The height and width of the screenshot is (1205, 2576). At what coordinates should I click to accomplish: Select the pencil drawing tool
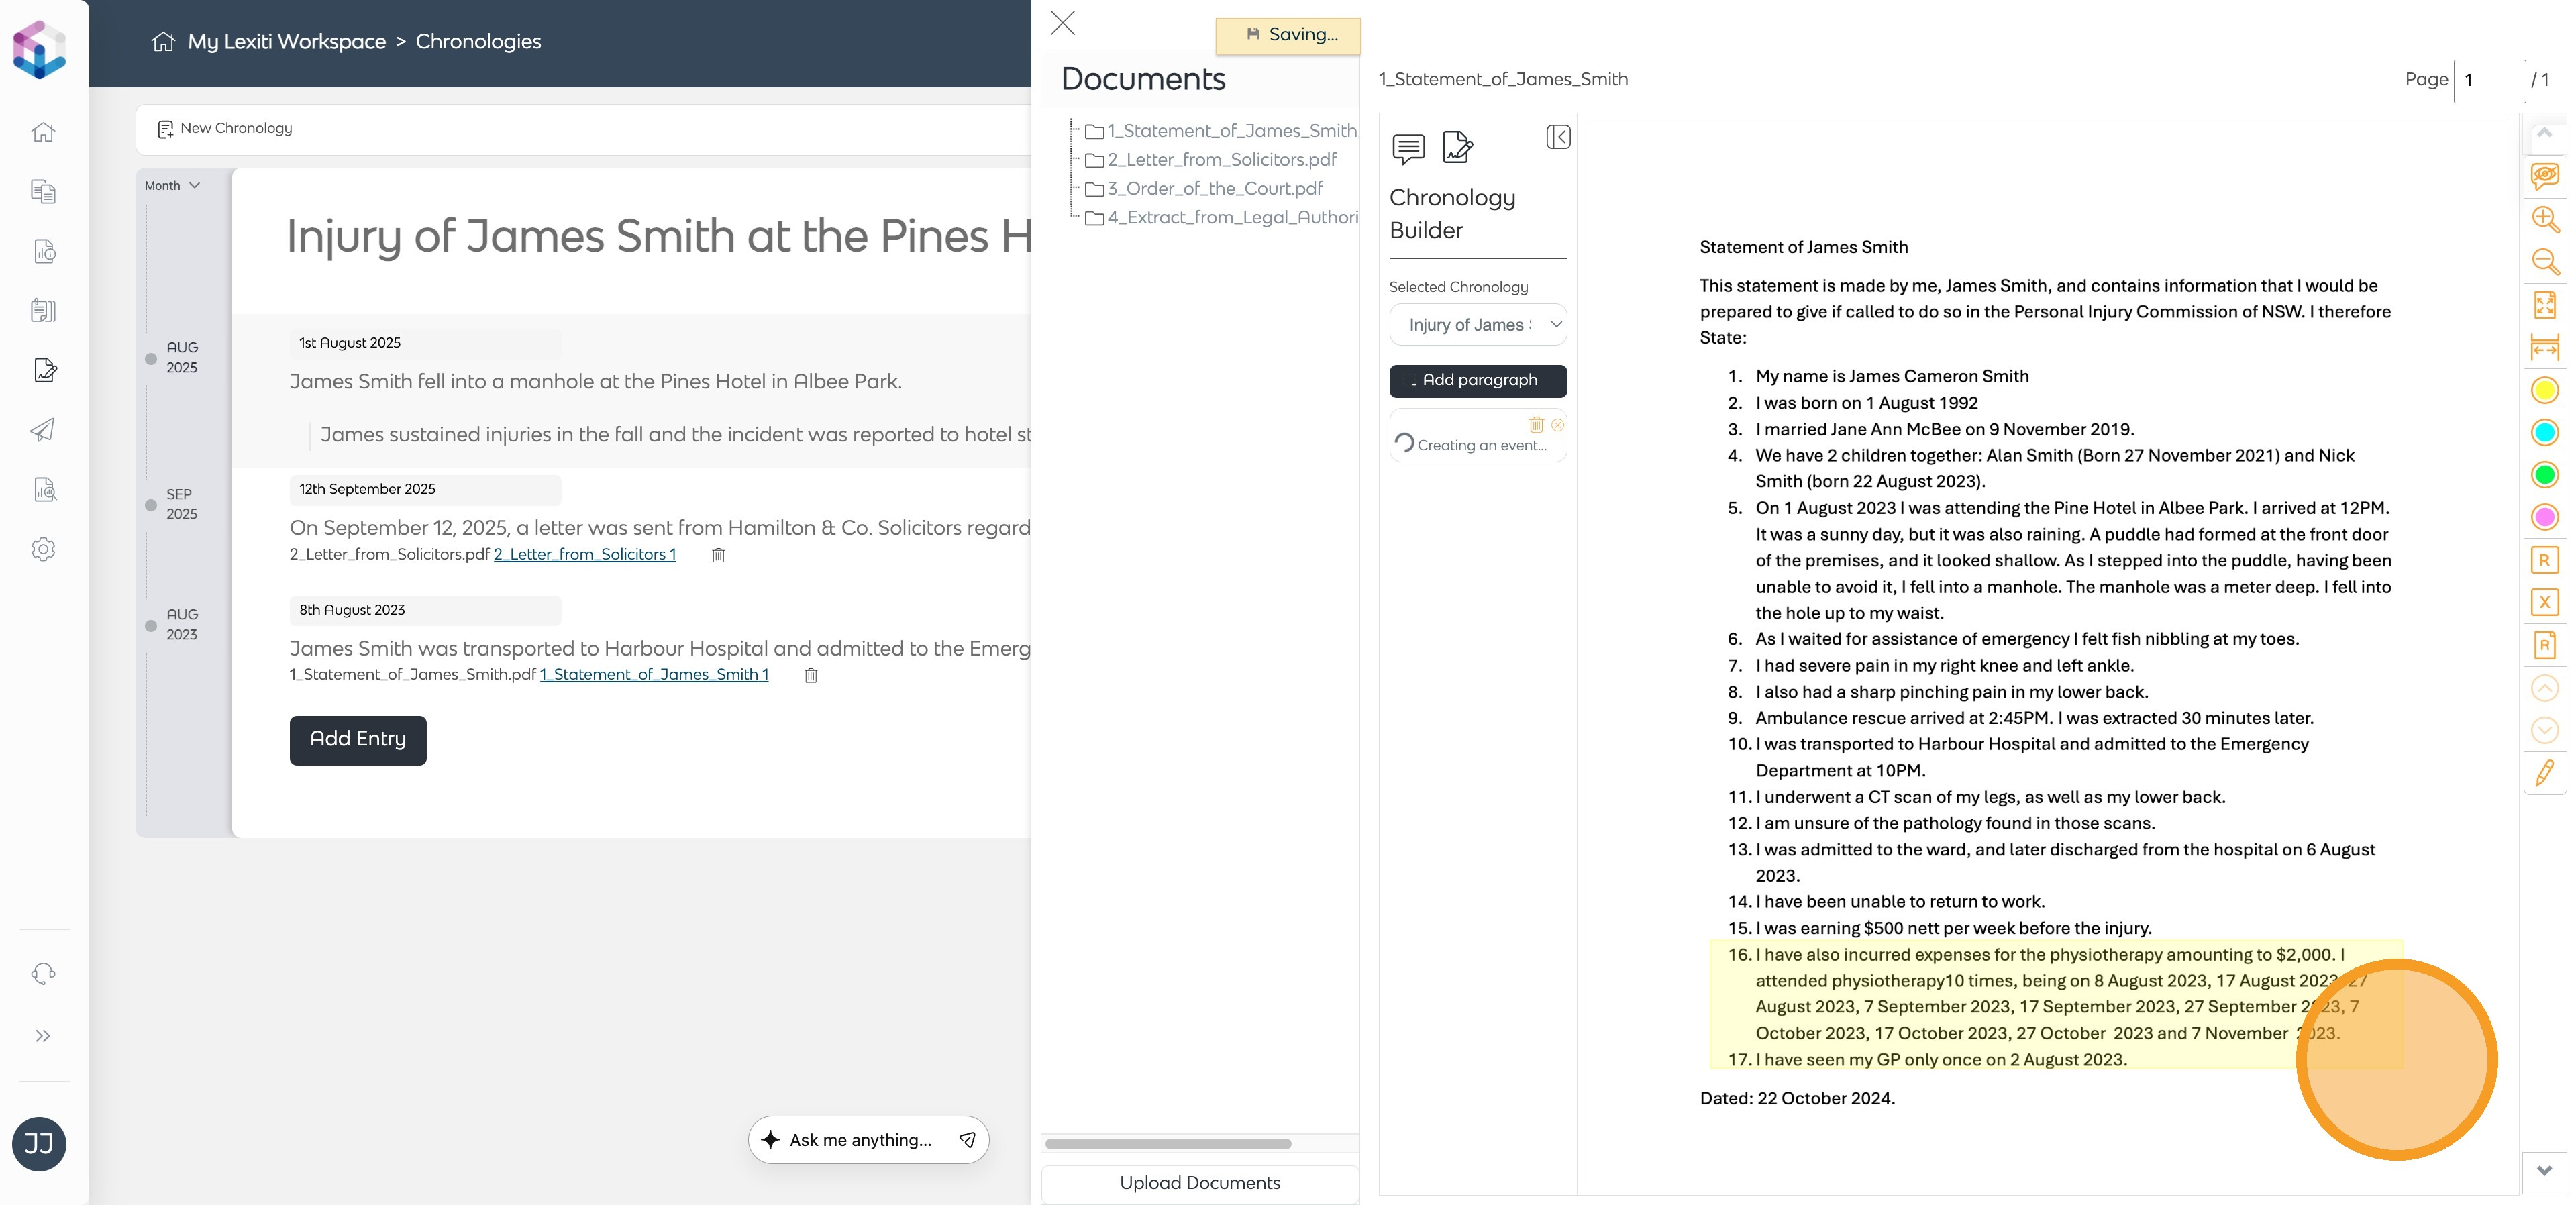point(2544,772)
